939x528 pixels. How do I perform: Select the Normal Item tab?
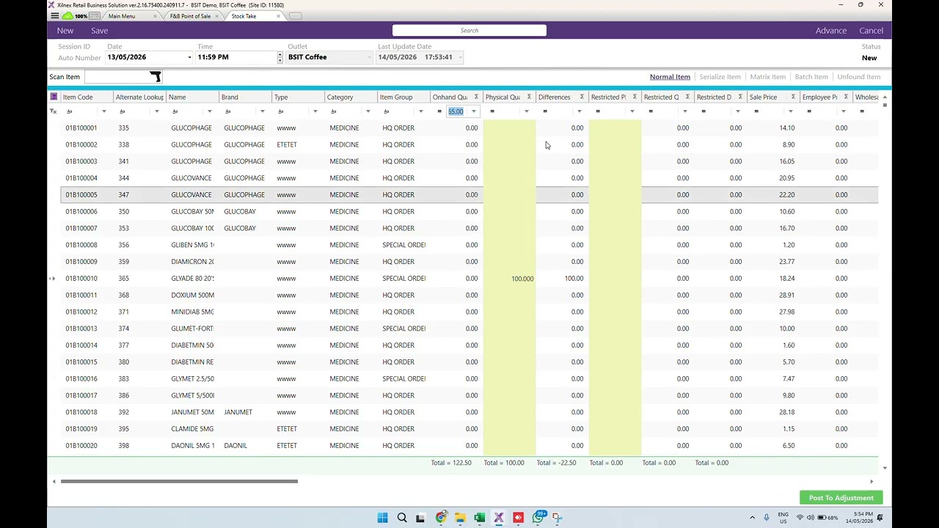(x=670, y=76)
